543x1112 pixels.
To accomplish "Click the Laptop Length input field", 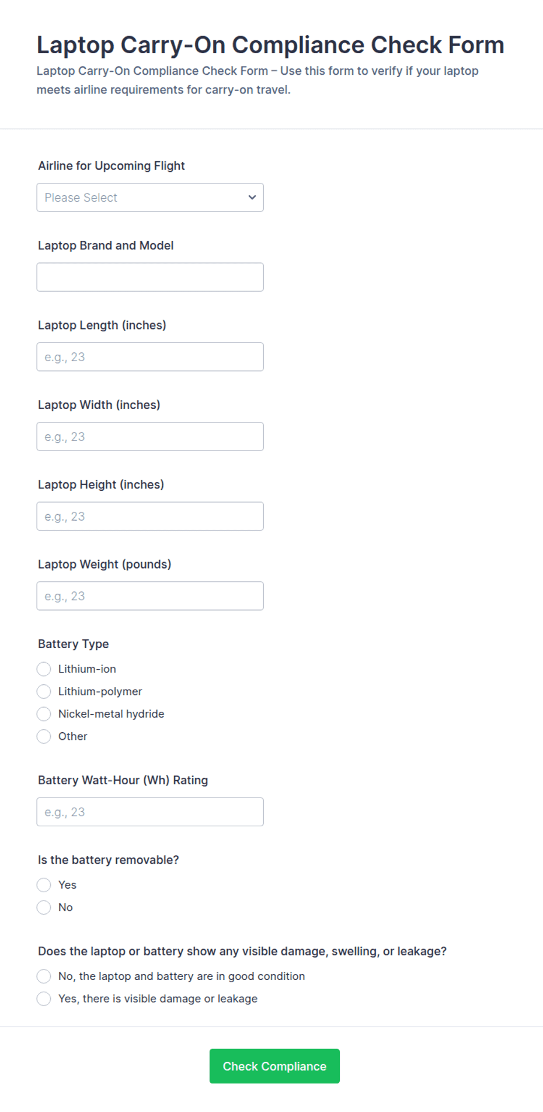I will click(x=150, y=357).
